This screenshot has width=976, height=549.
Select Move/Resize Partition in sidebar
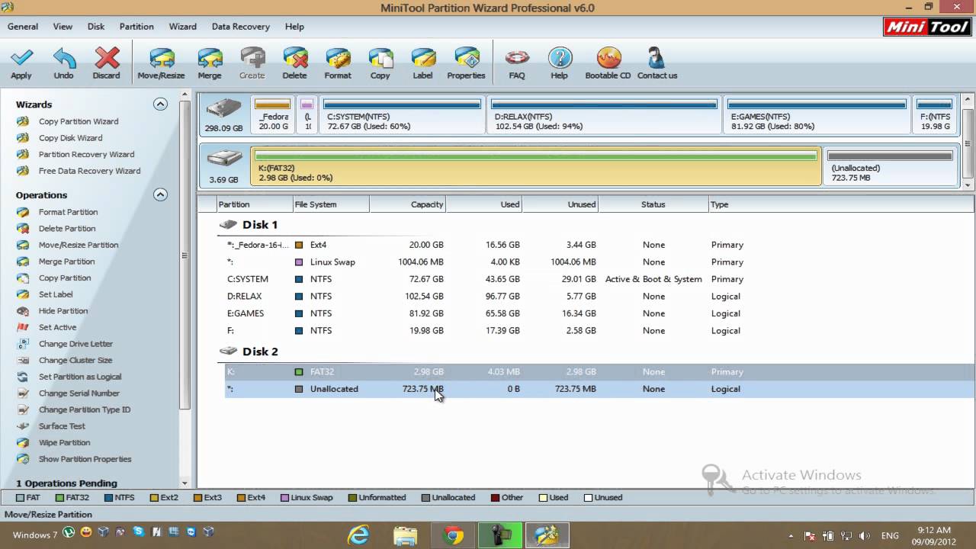click(x=79, y=245)
